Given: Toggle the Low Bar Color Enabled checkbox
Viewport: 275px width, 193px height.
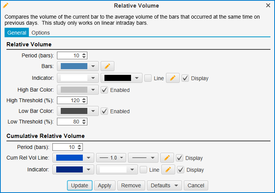Looking at the screenshot, I should [x=104, y=111].
